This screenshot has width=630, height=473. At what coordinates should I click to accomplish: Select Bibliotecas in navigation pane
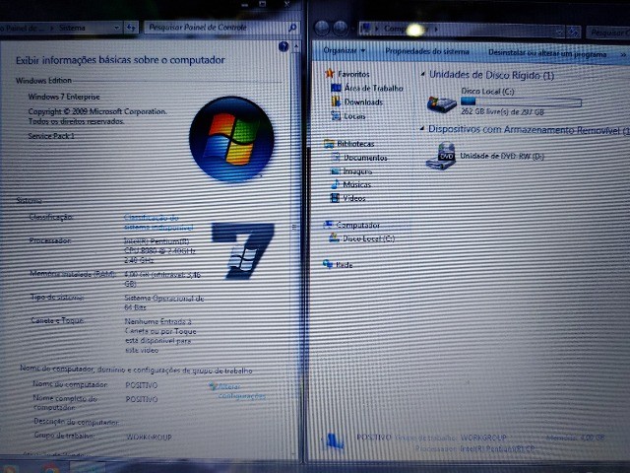348,144
